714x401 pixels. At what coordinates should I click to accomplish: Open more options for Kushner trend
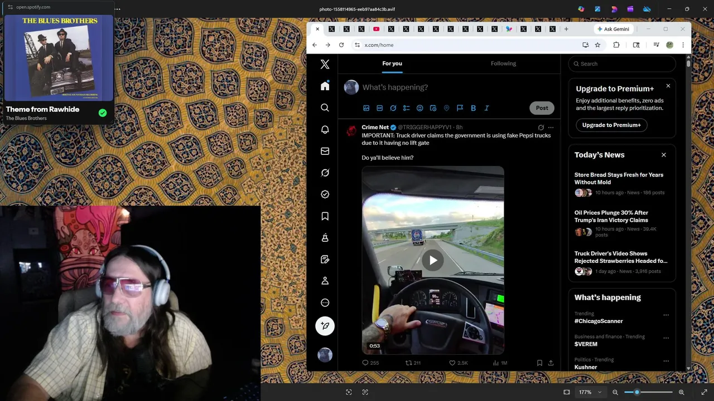(x=666, y=361)
